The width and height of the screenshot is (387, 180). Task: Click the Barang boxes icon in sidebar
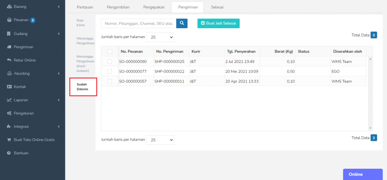[9, 7]
